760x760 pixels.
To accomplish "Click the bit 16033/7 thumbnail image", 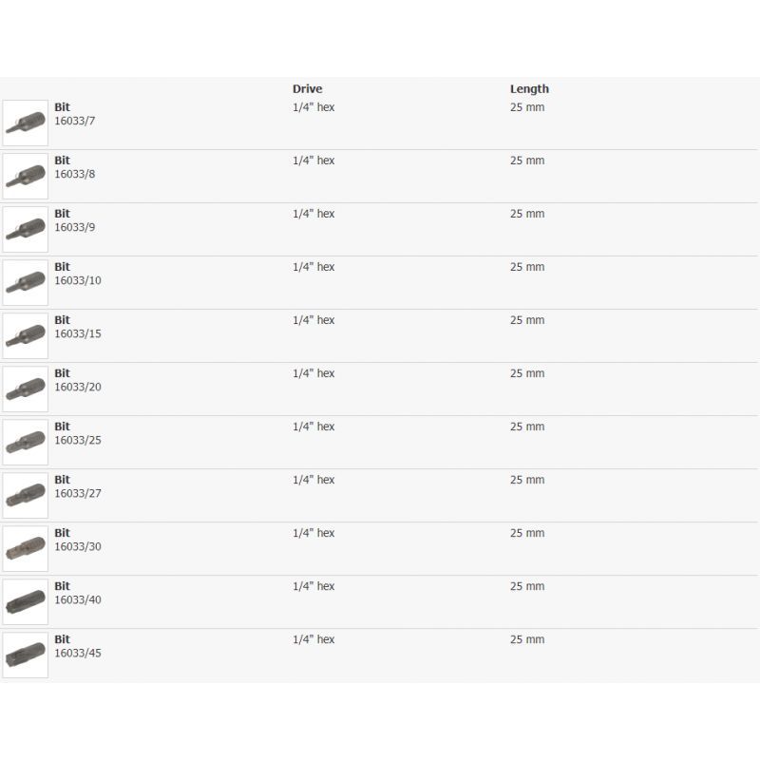I will click(x=25, y=123).
